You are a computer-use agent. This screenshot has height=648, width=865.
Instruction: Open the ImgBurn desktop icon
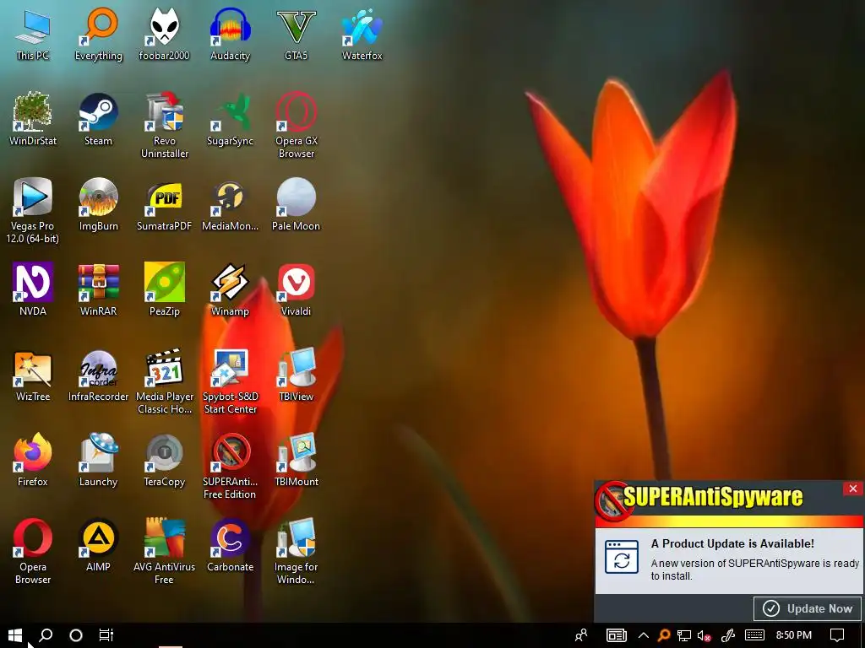pos(98,204)
